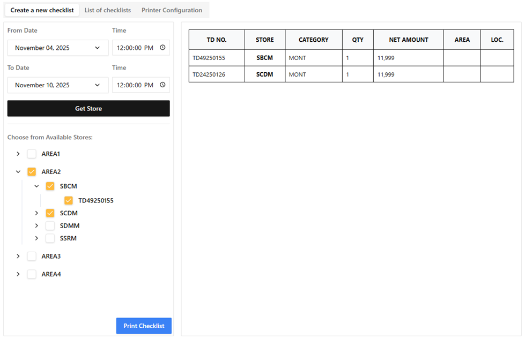The height and width of the screenshot is (339, 525).
Task: Expand the AREA4 tree node
Action: [18, 274]
